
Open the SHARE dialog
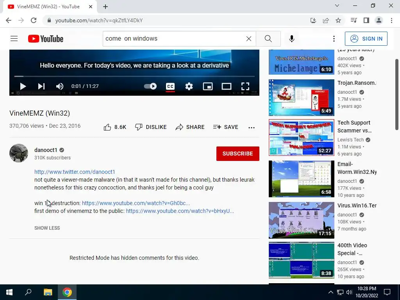[190, 127]
